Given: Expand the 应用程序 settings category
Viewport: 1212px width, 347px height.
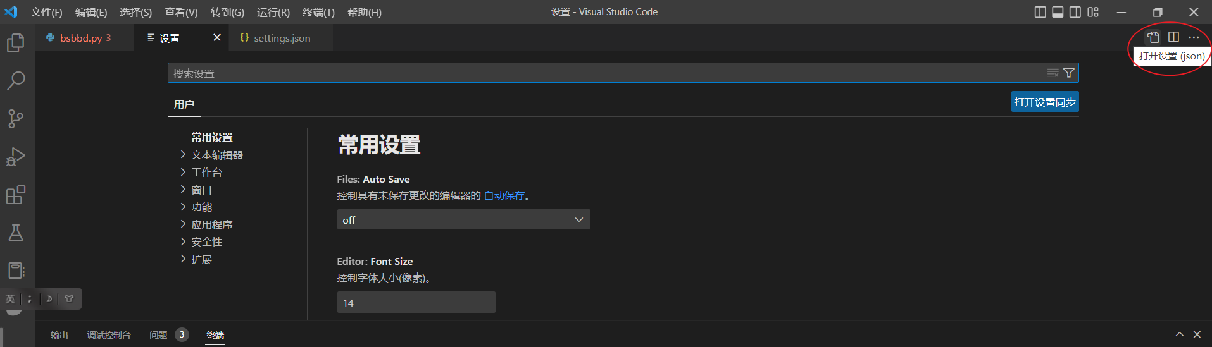Looking at the screenshot, I should coord(212,224).
